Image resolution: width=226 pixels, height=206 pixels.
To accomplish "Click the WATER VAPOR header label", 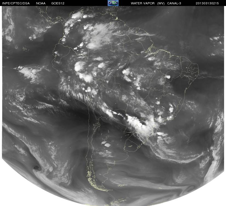I will pos(143,3).
